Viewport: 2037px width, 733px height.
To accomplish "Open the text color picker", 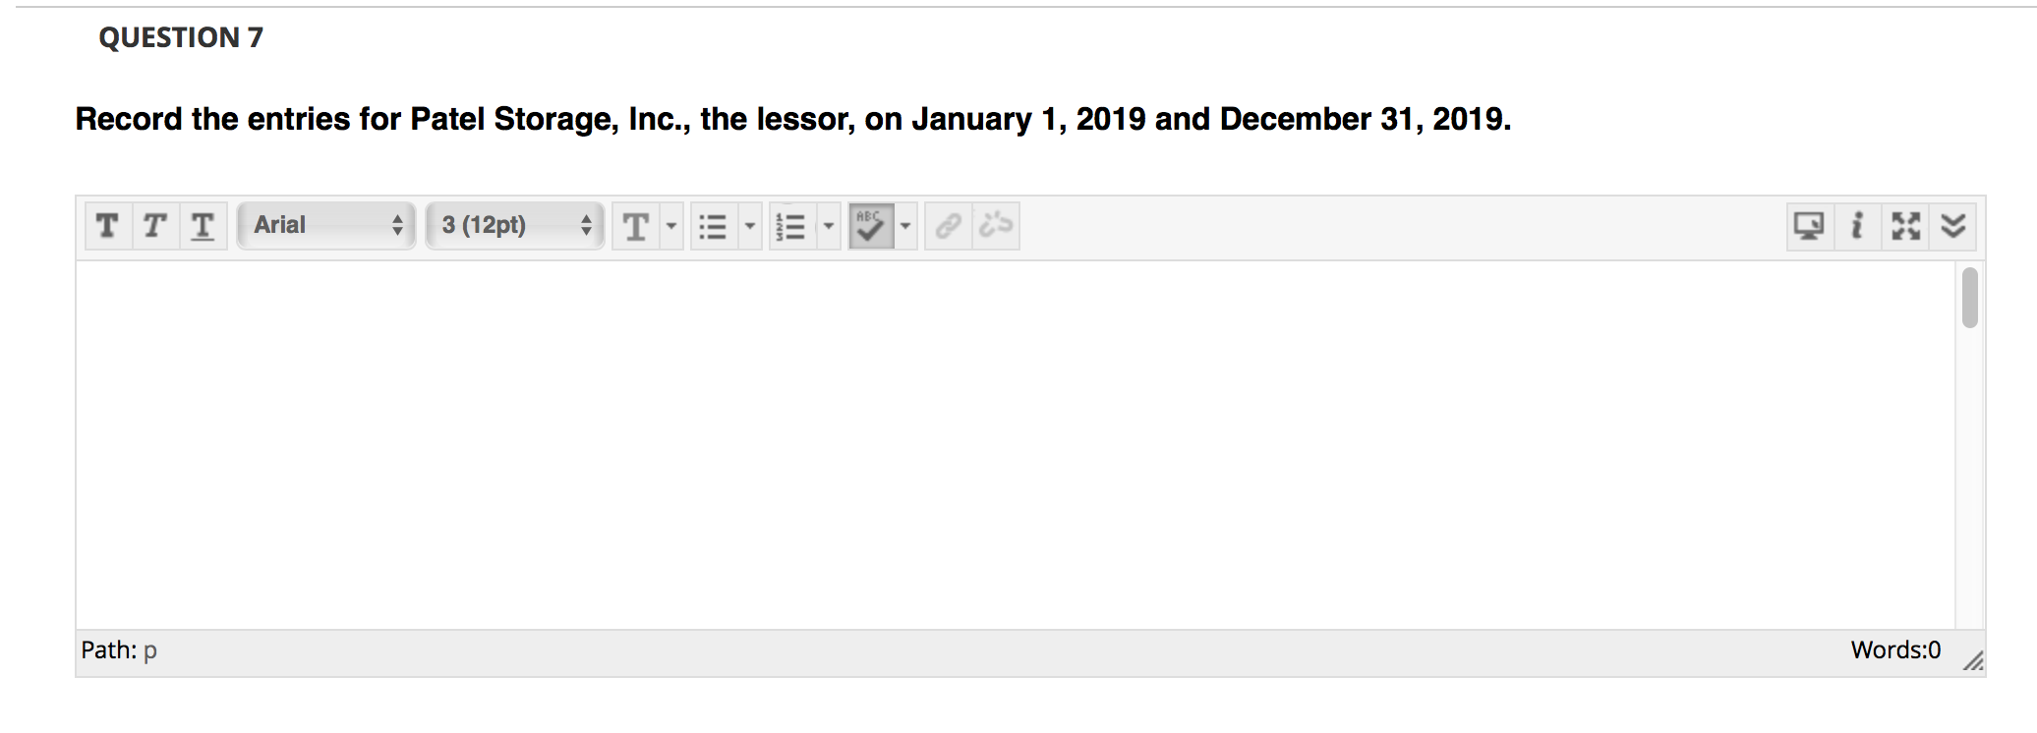I will 636,225.
